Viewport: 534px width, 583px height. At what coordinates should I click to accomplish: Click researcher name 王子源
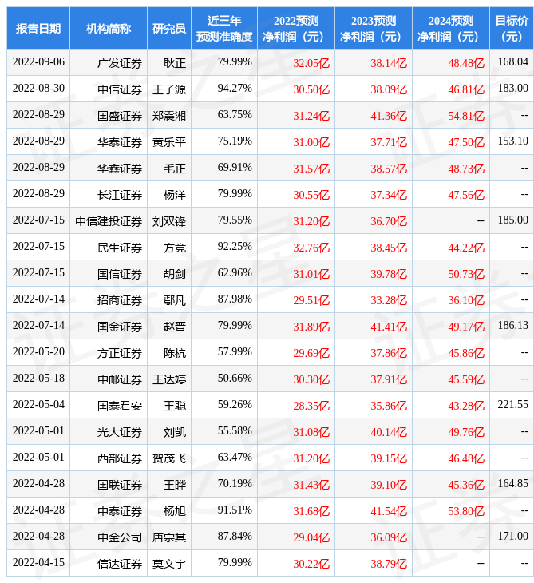(169, 89)
